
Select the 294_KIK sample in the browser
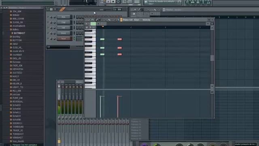(x=17, y=11)
